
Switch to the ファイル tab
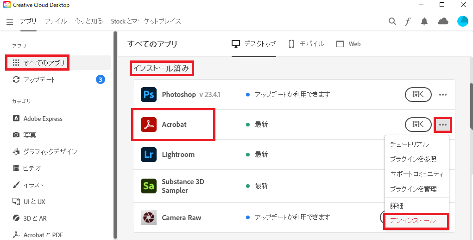click(x=56, y=21)
